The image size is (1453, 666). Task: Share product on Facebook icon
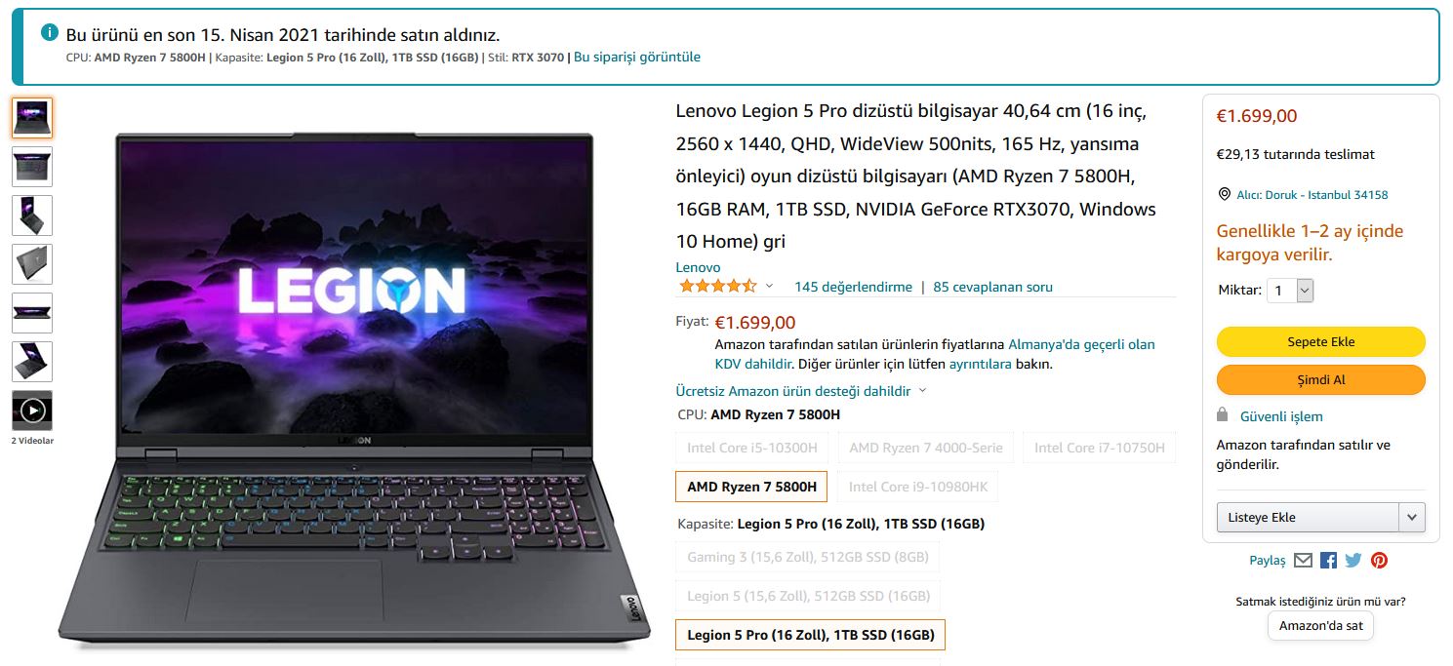[1328, 560]
